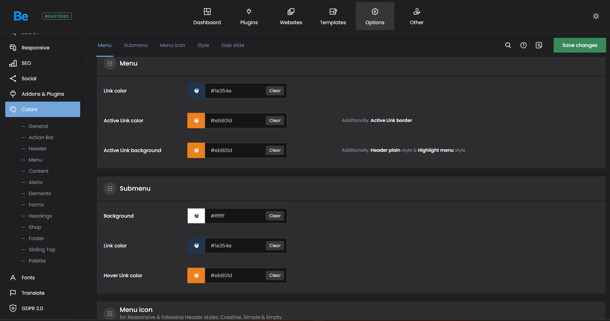Click the Save changes button

click(x=580, y=45)
